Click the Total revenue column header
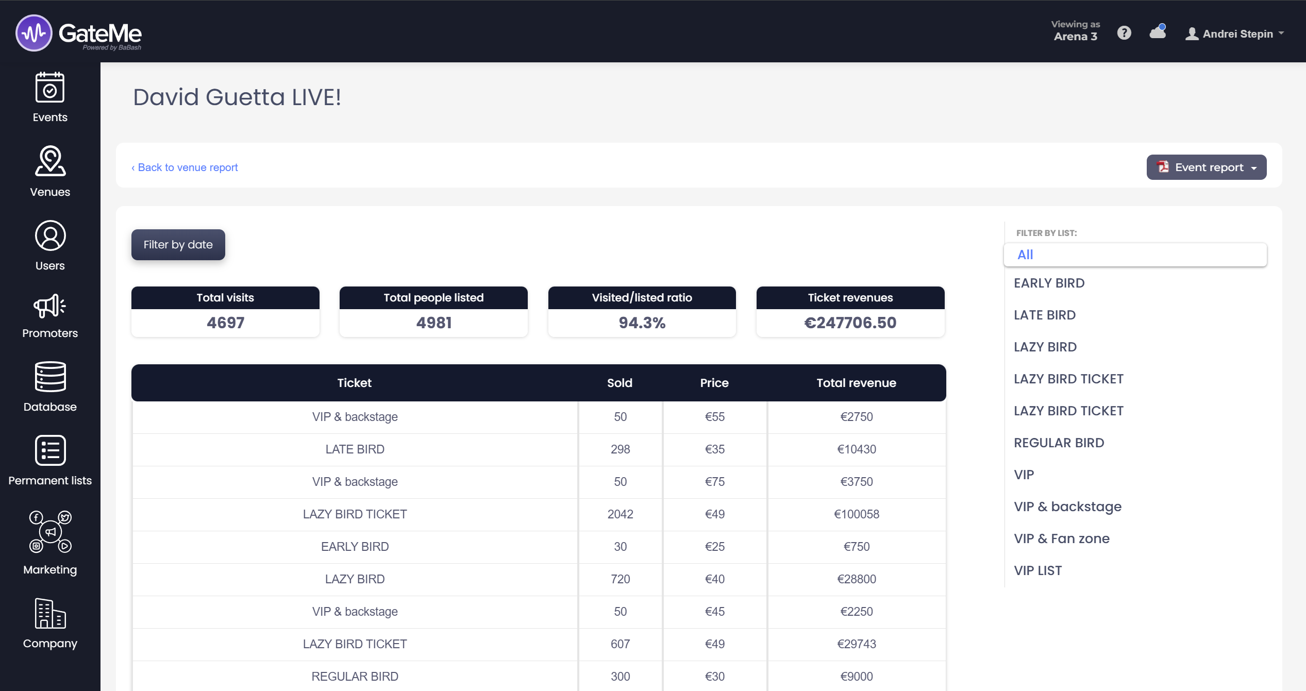The image size is (1306, 691). tap(856, 383)
